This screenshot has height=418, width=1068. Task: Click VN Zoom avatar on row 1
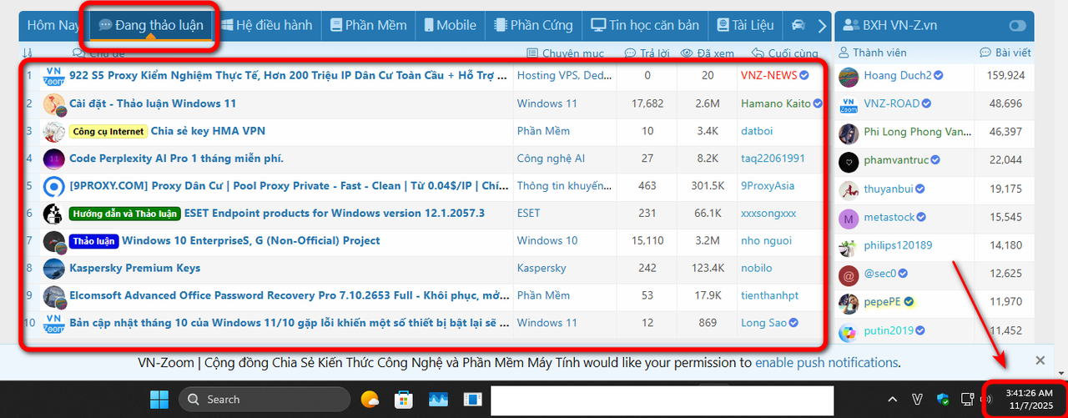coord(53,76)
